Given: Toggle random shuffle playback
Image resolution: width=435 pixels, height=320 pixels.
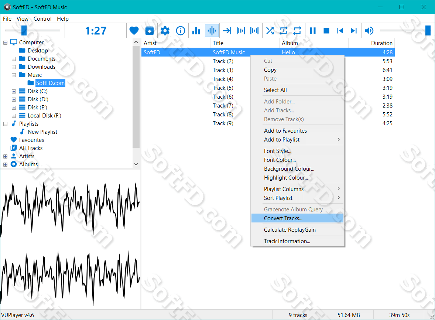Looking at the screenshot, I should click(270, 31).
